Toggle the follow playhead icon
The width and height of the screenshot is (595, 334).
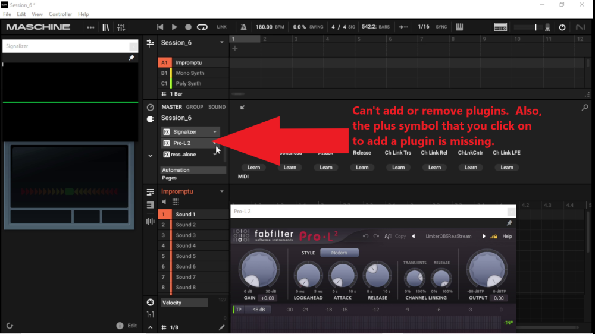click(x=403, y=27)
